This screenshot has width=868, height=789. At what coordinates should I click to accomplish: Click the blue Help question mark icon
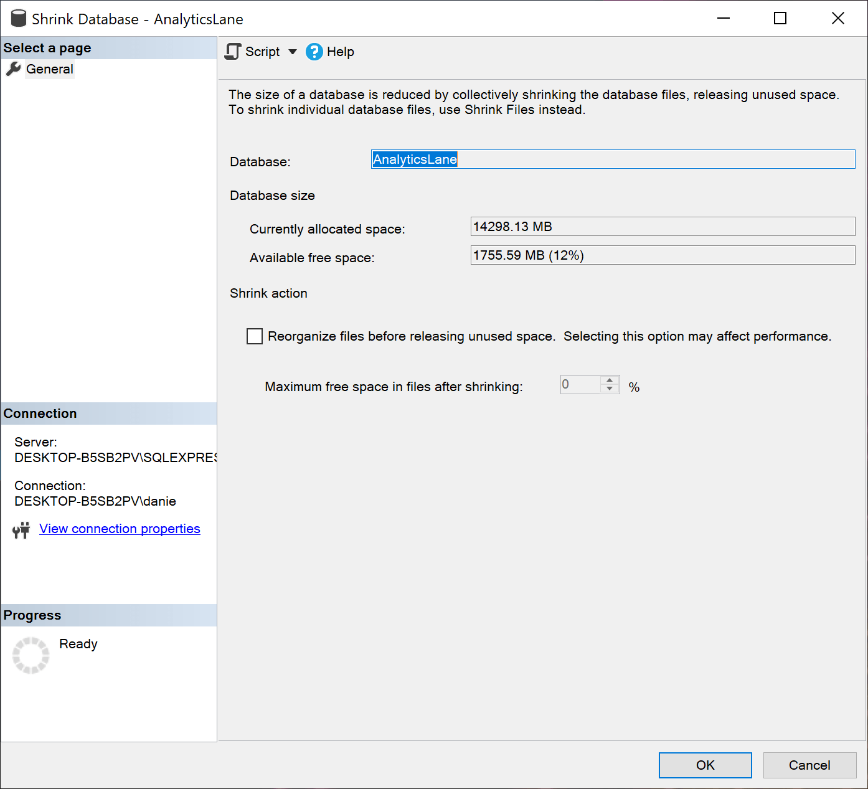click(x=314, y=52)
